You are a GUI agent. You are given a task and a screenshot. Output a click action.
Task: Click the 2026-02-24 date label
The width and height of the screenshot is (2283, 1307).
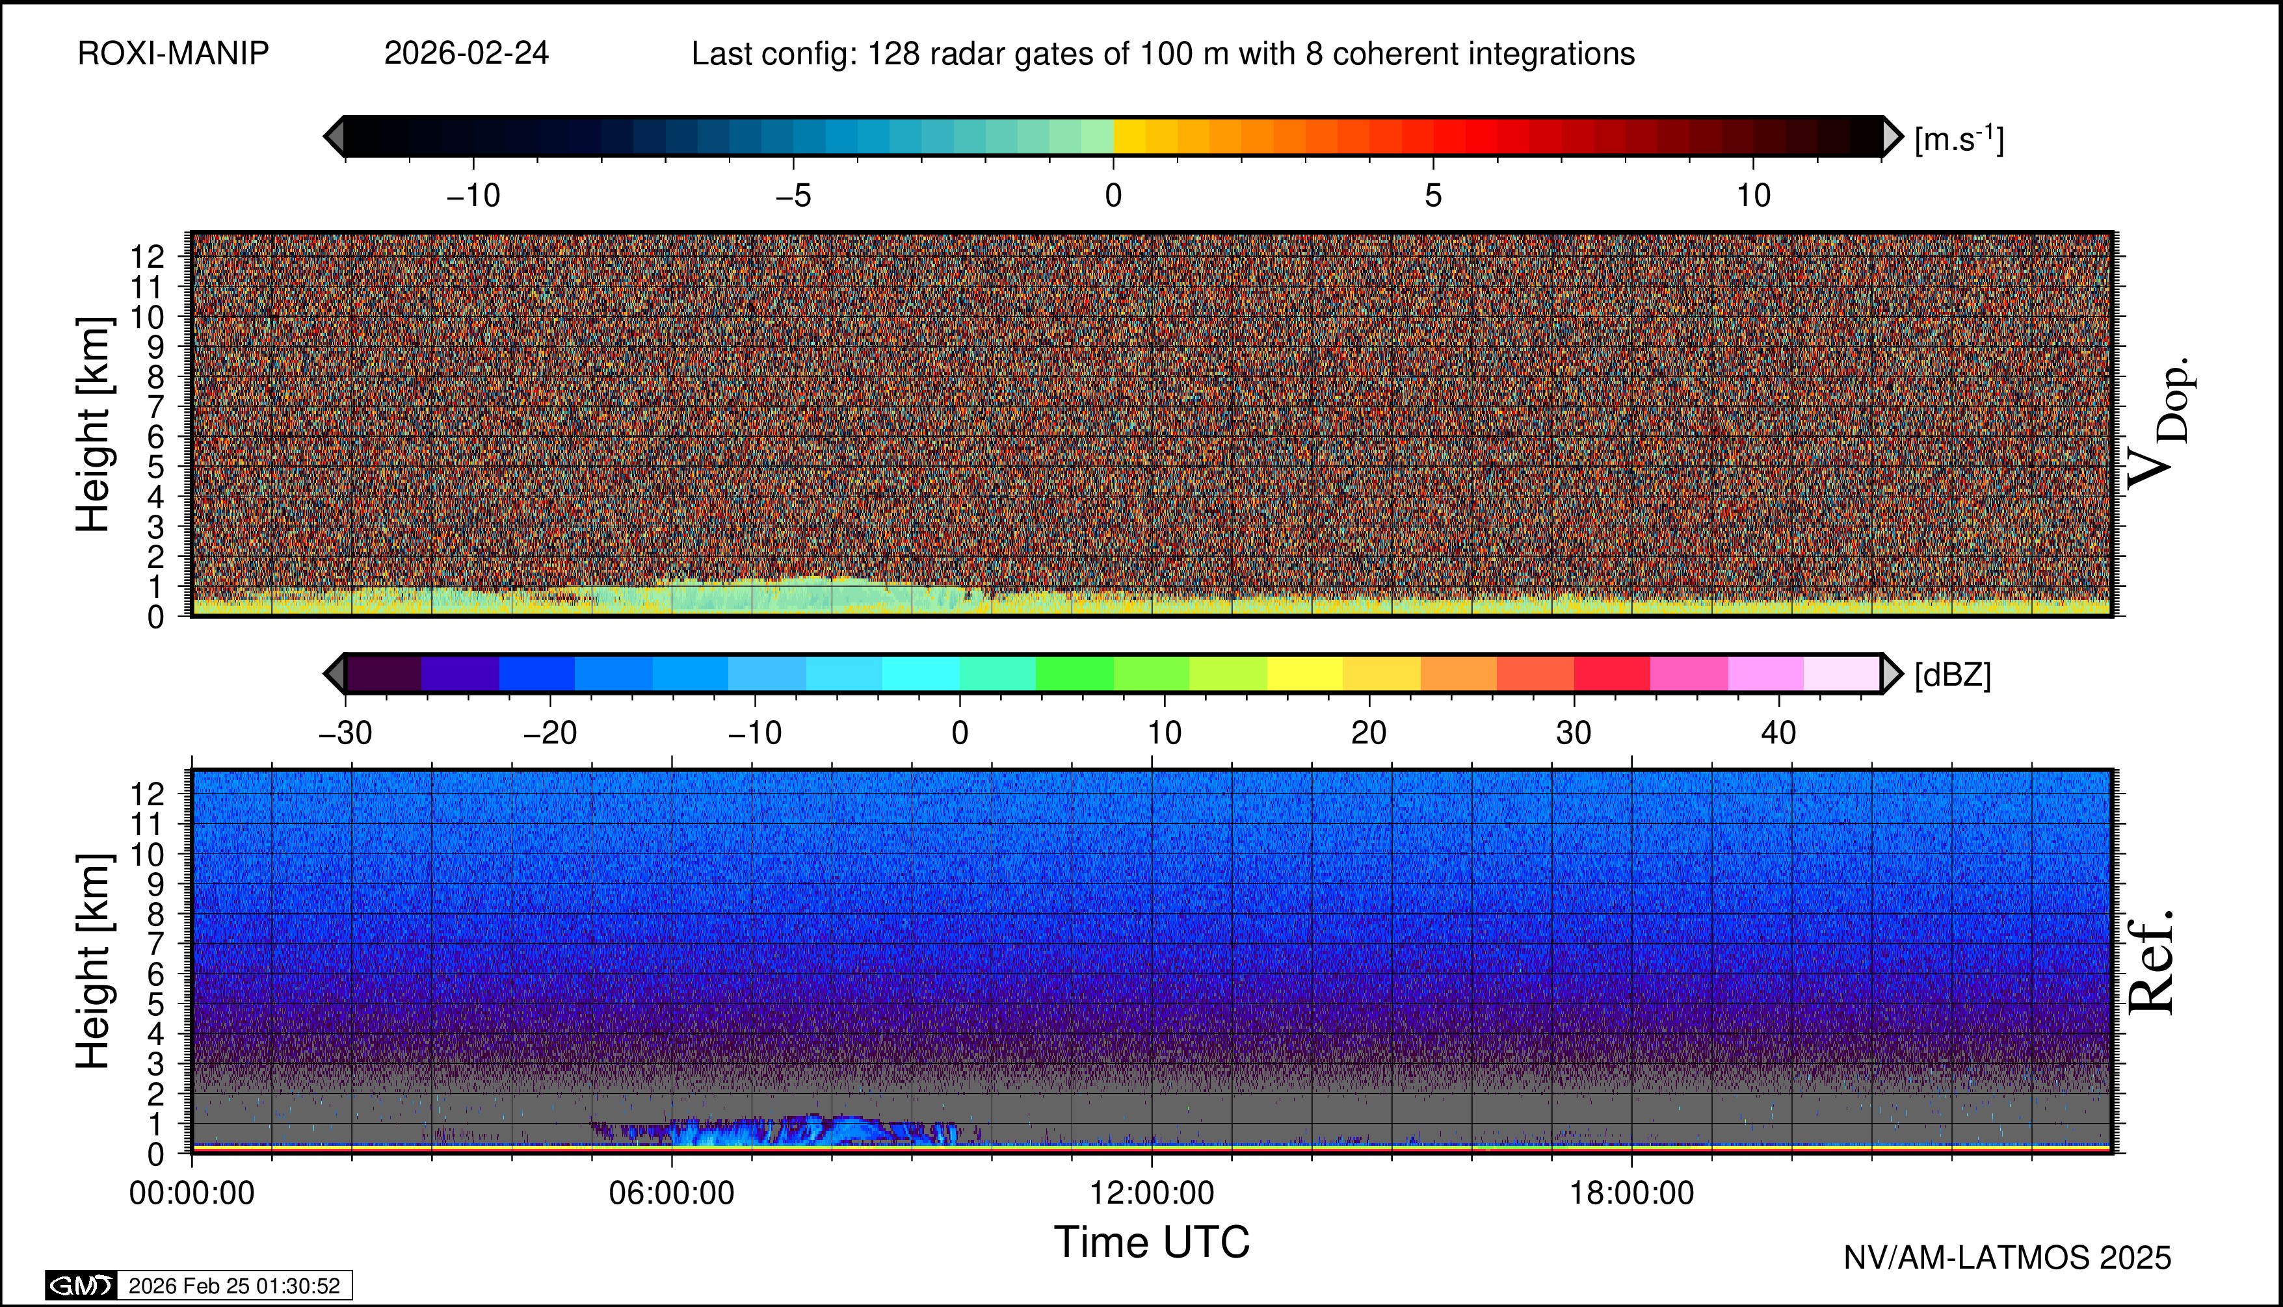(x=466, y=54)
